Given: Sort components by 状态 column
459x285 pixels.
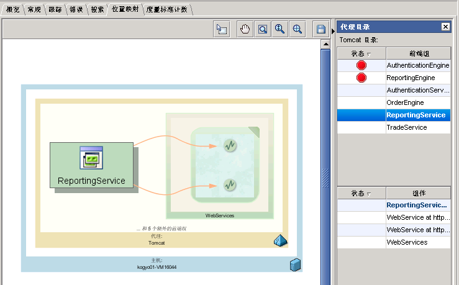Looking at the screenshot, I should click(361, 193).
